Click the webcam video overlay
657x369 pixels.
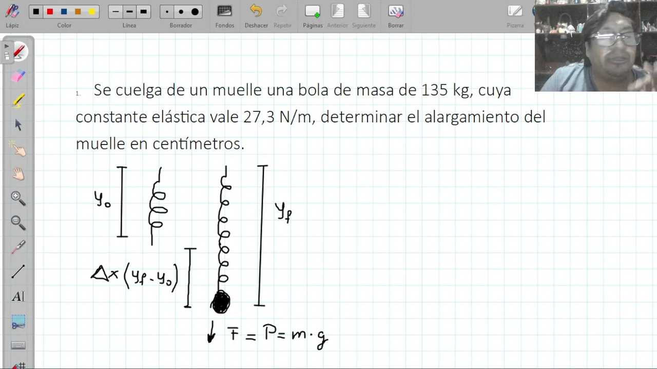[596, 46]
